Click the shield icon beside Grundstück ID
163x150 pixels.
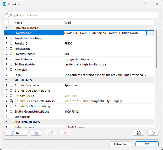[x=11, y=96]
